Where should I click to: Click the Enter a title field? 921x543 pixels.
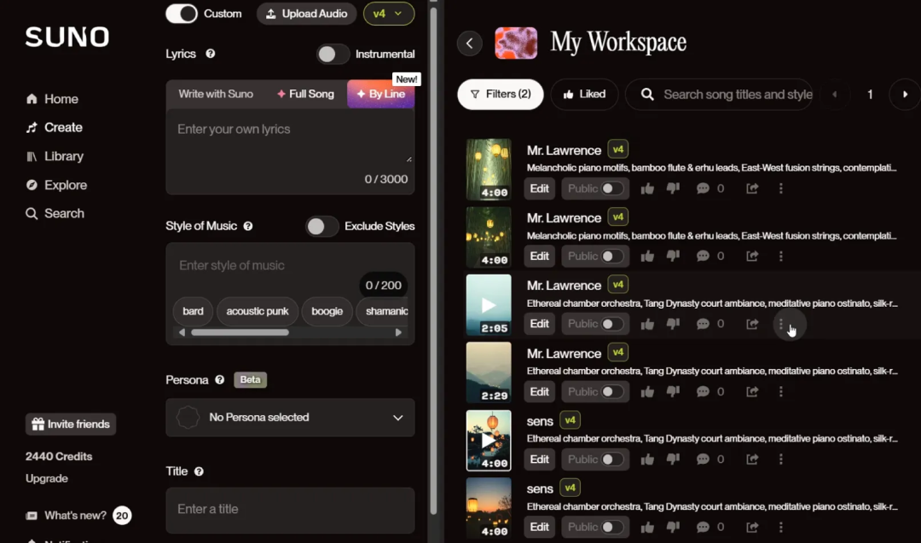coord(290,510)
